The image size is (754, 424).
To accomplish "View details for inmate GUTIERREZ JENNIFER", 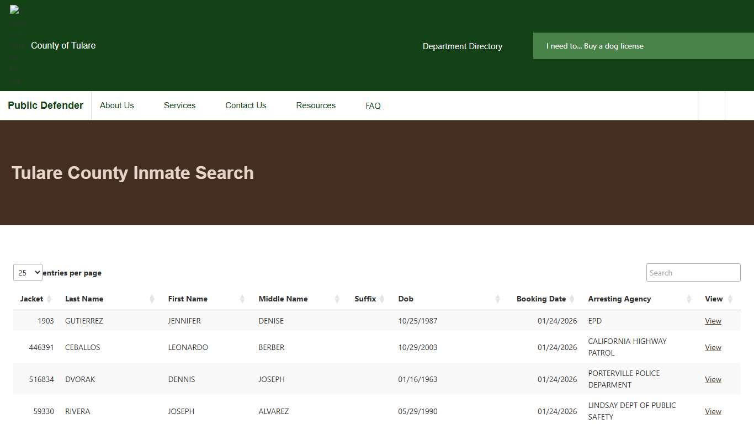I will [x=713, y=321].
